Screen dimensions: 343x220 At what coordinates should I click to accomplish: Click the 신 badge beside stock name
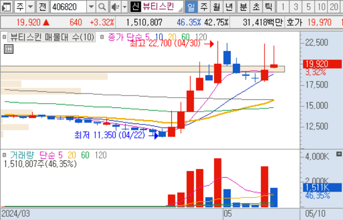135,7
